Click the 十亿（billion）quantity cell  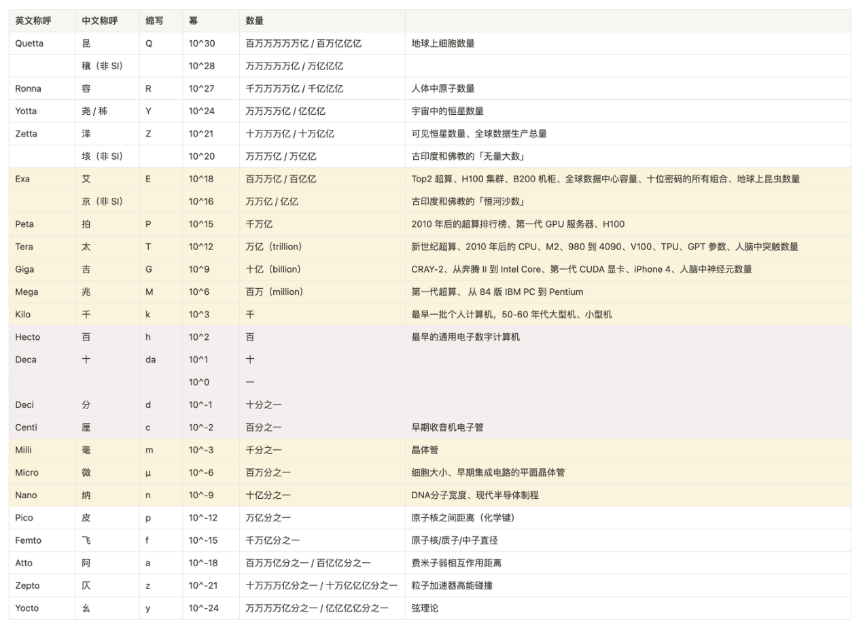coord(322,269)
